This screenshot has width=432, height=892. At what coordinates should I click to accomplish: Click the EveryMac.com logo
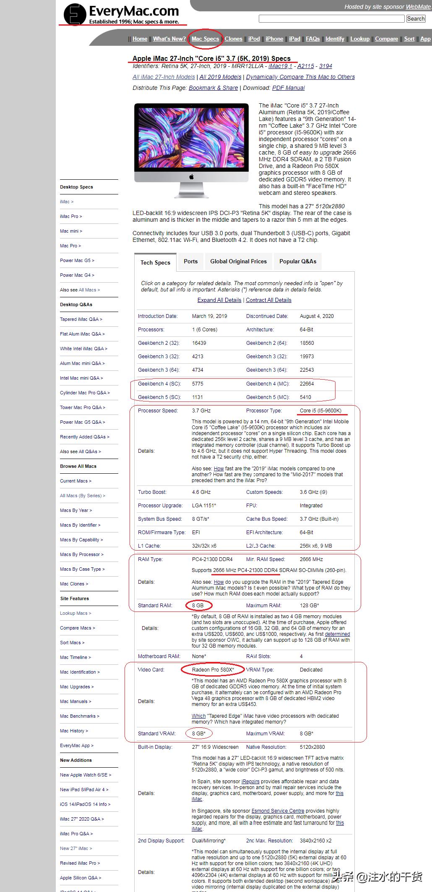[x=122, y=14]
